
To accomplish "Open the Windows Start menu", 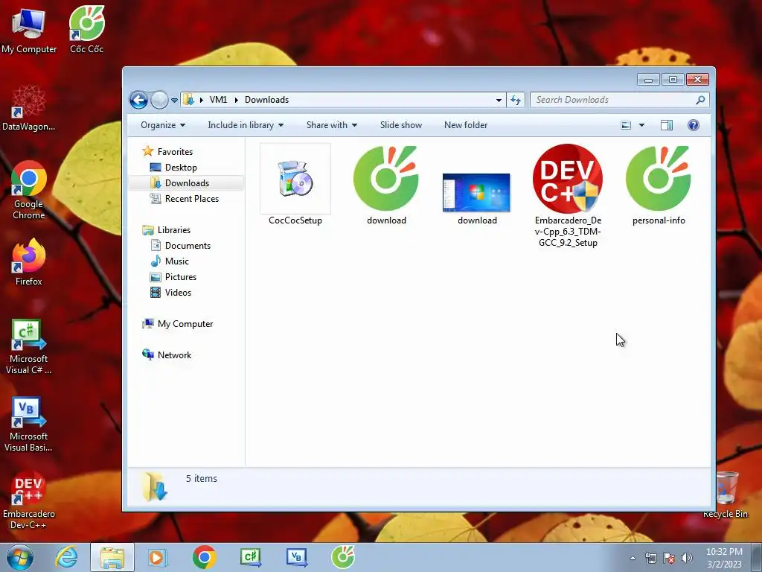I will tap(19, 557).
